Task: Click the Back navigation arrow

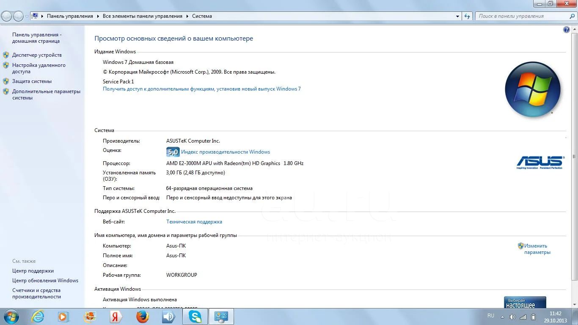Action: tap(7, 16)
